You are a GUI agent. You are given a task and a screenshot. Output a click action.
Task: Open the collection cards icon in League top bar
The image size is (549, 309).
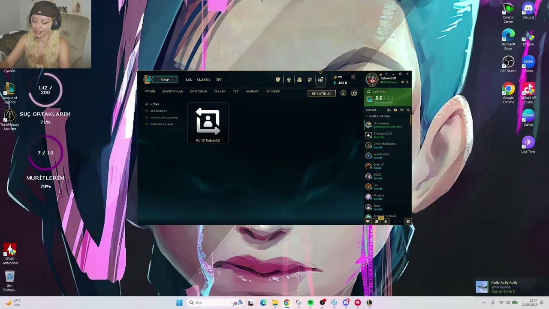click(278, 79)
